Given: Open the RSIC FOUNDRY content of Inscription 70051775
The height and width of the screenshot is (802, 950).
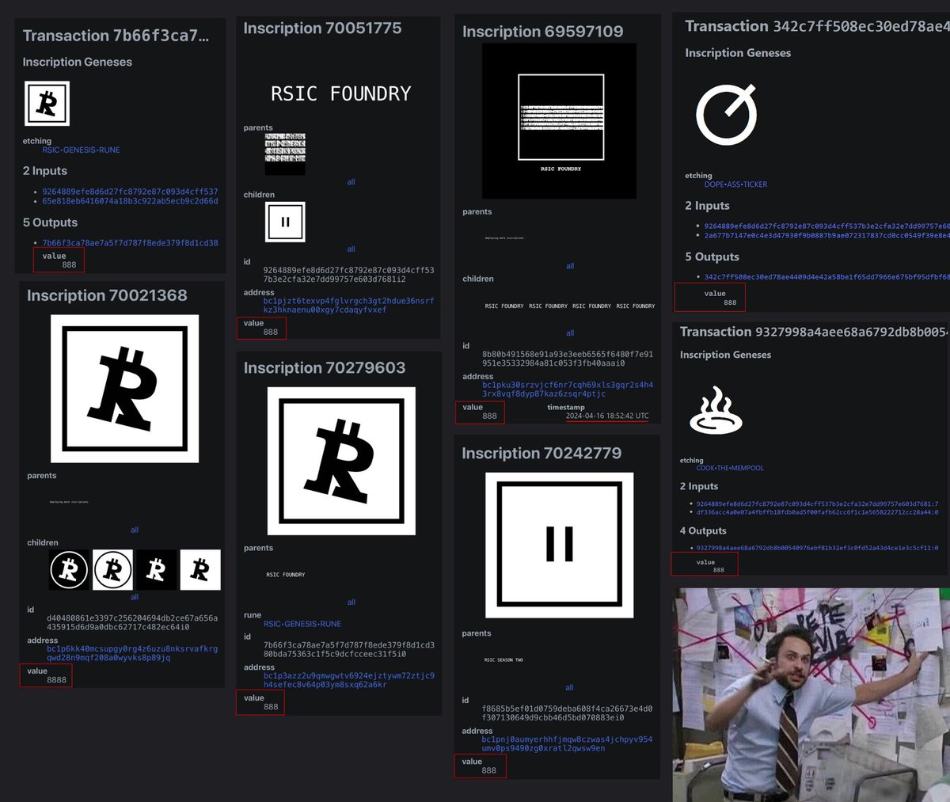Looking at the screenshot, I should click(341, 94).
